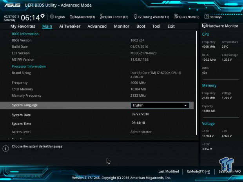Click the Quick Note notepad icon
Image resolution: width=243 pixels, height=182 pixels.
176,16
